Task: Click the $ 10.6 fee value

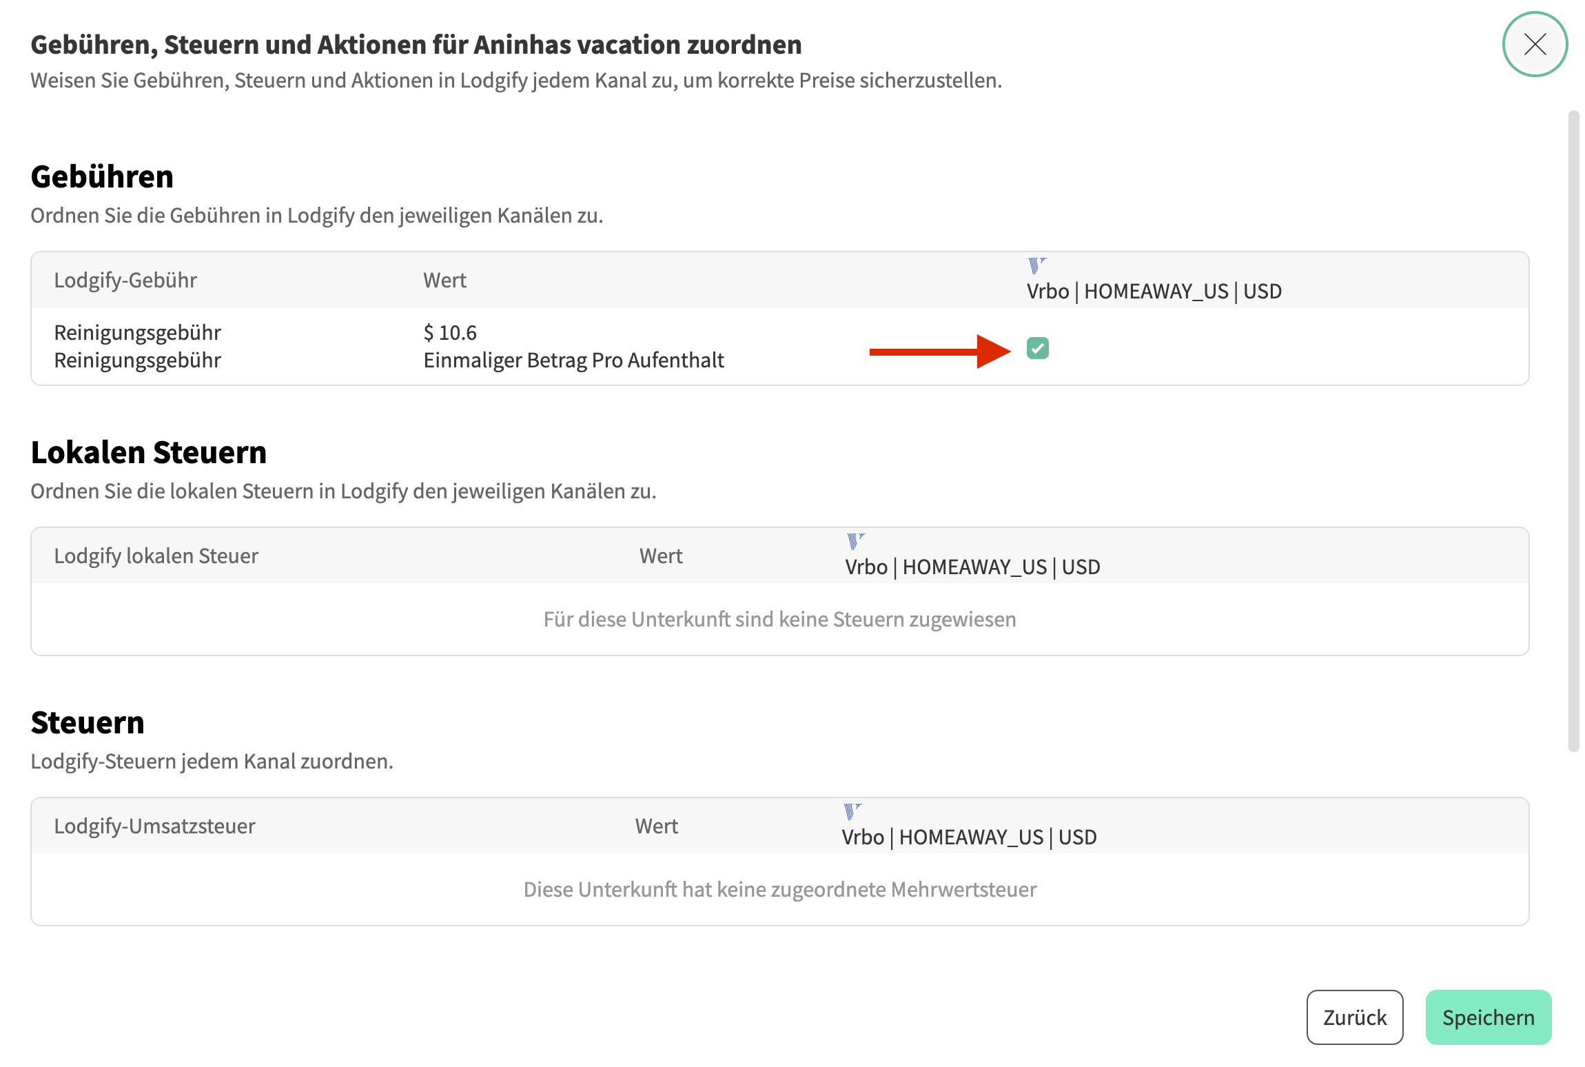Action: coord(450,333)
